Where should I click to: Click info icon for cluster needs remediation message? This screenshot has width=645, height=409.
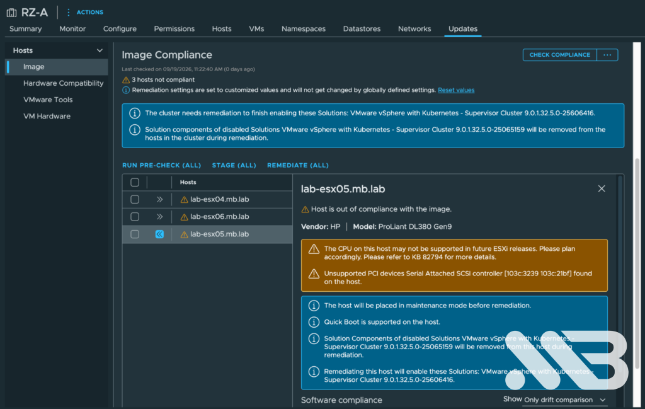(135, 113)
